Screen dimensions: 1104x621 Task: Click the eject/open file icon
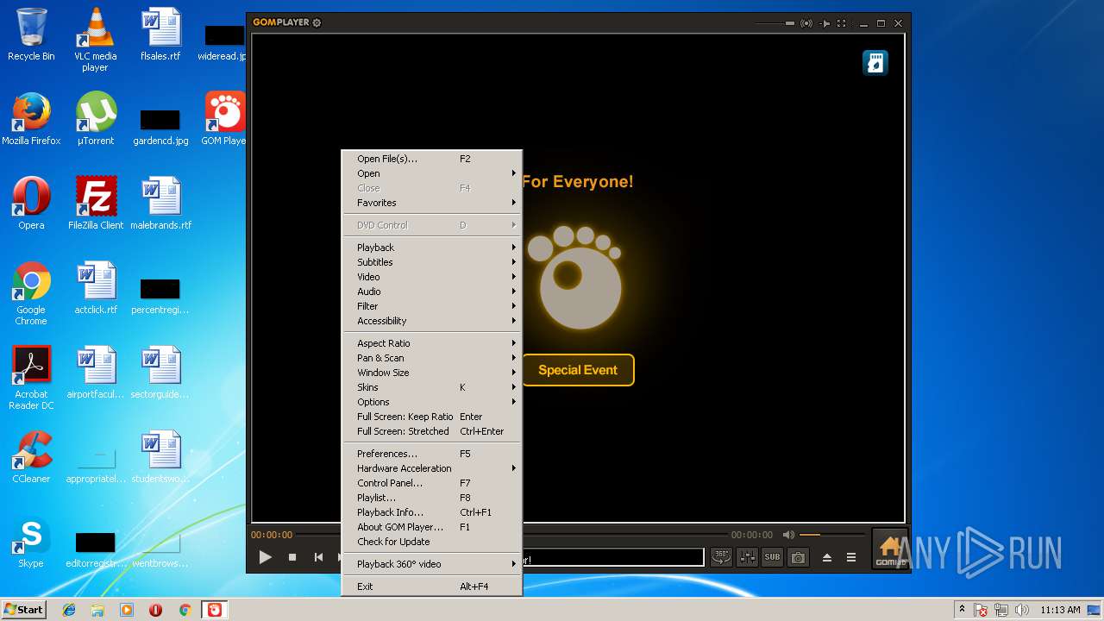tap(827, 558)
